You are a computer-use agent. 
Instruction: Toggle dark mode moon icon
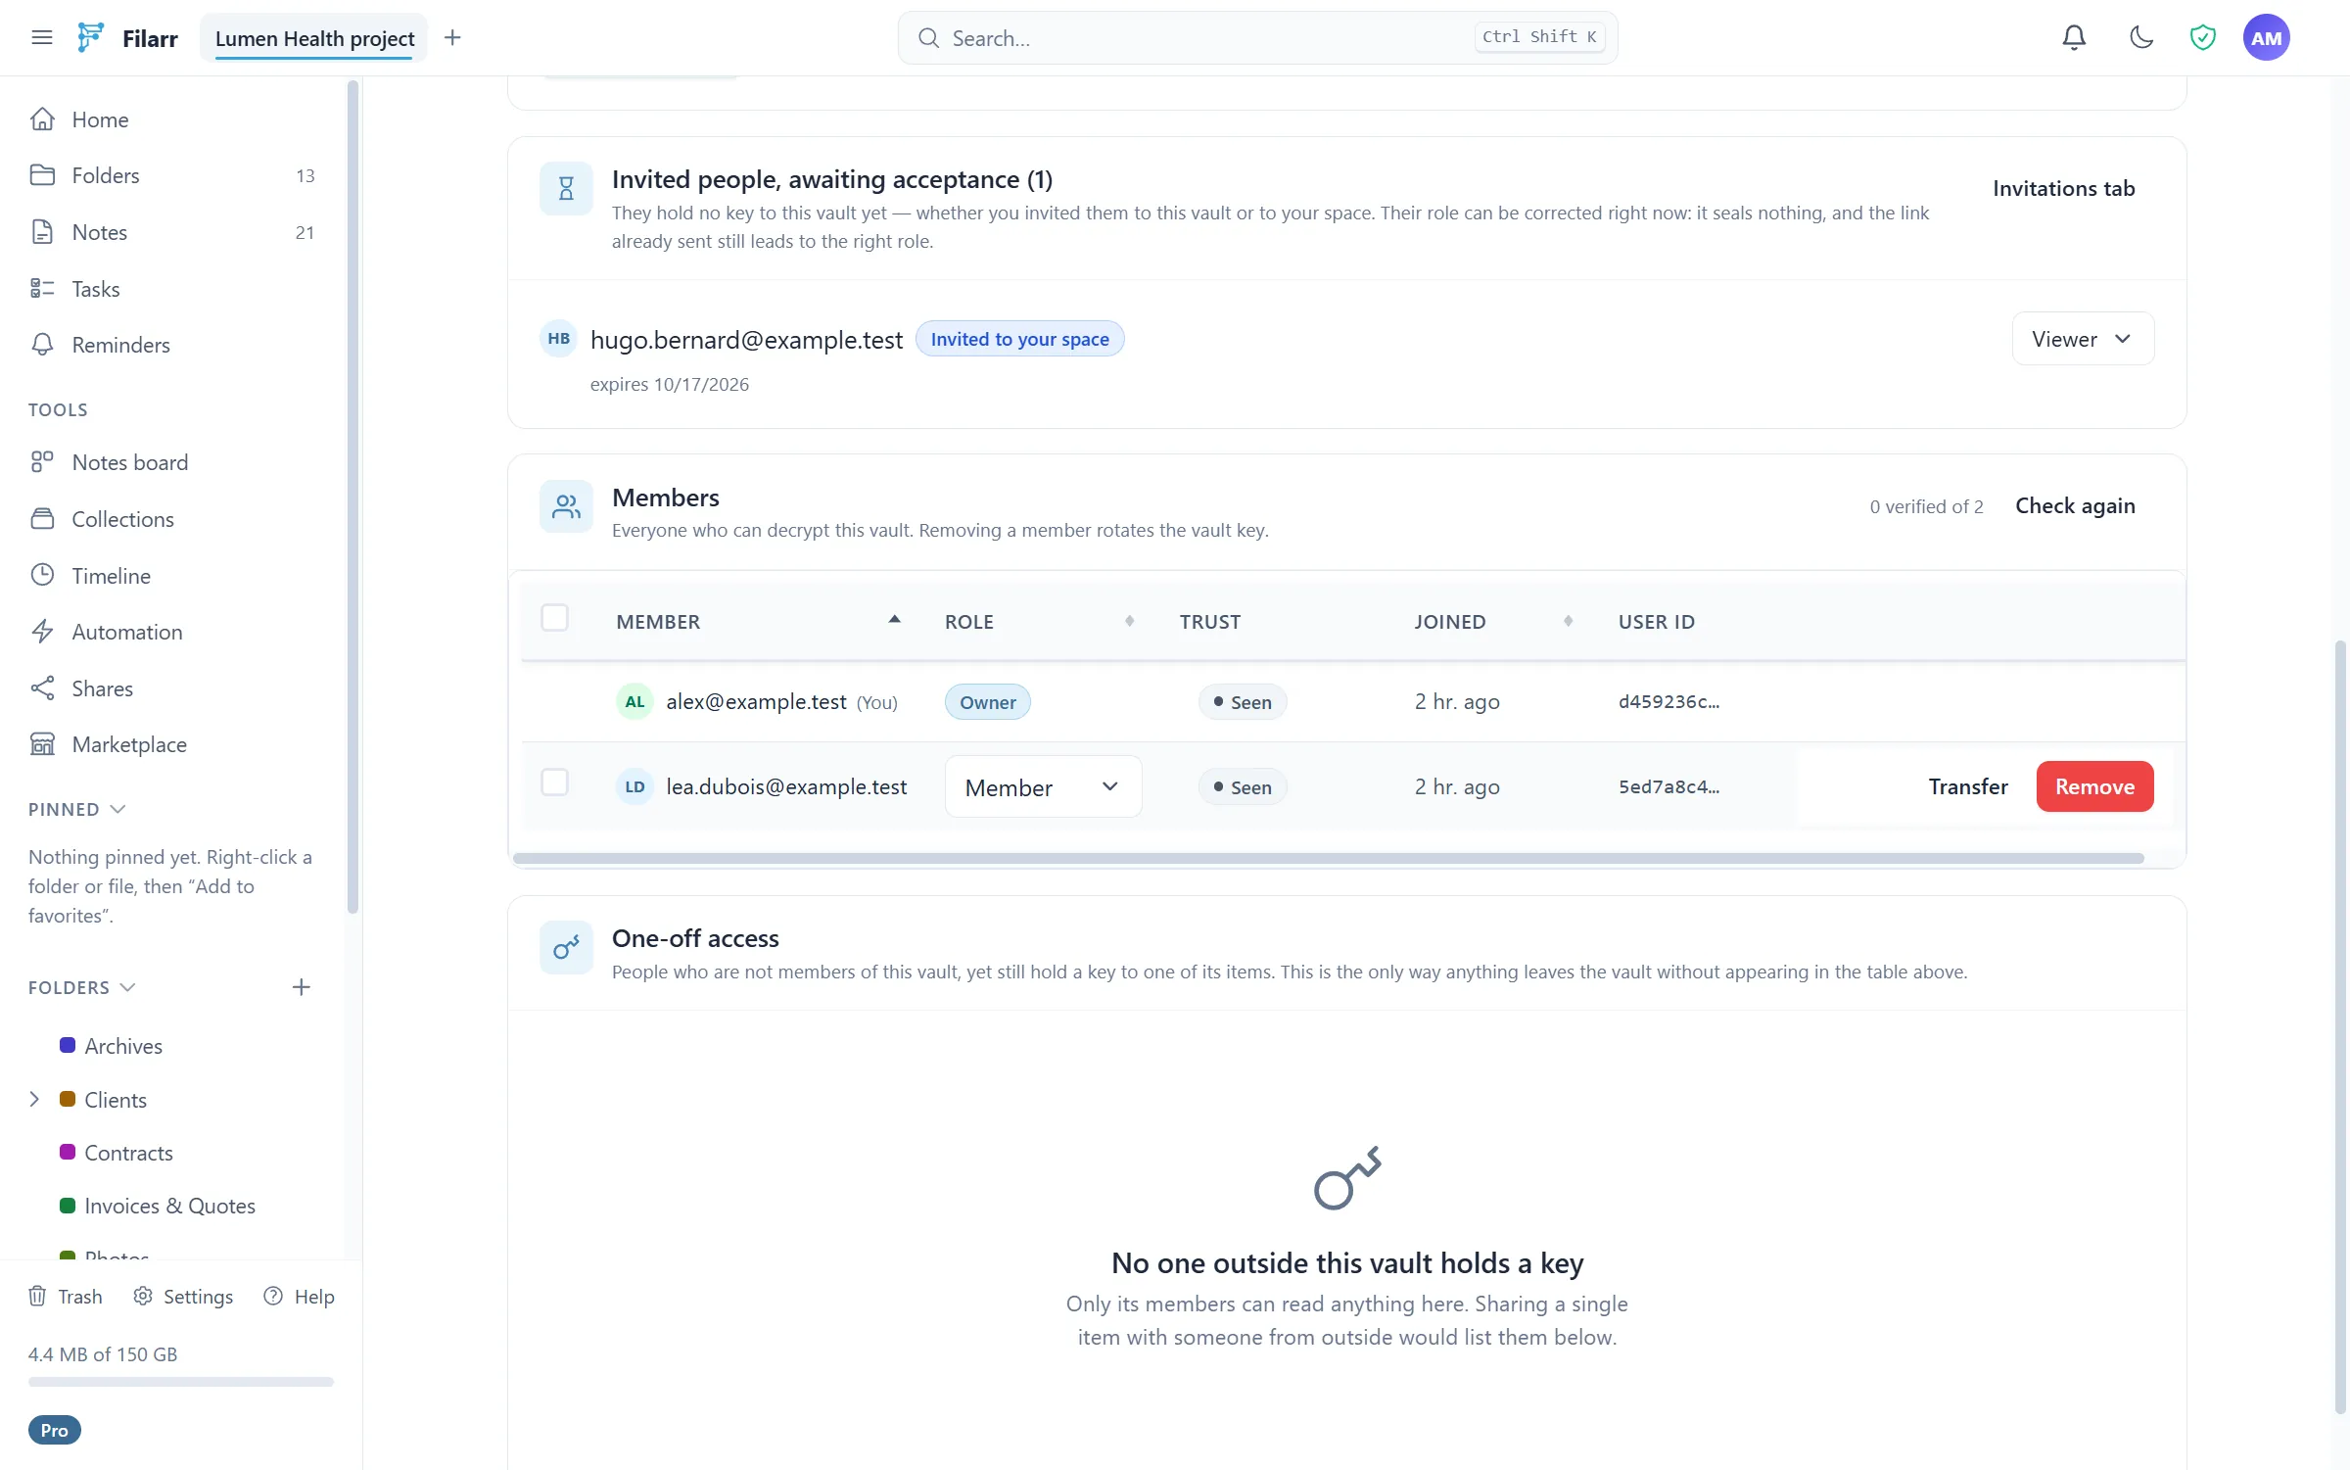tap(2141, 38)
